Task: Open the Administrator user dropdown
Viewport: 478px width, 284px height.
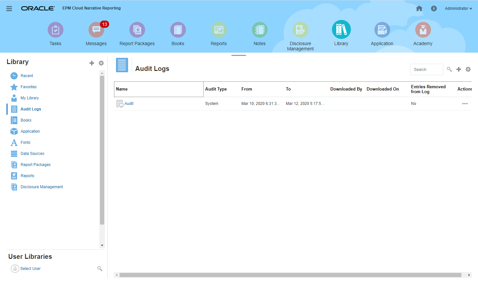Action: pyautogui.click(x=458, y=8)
